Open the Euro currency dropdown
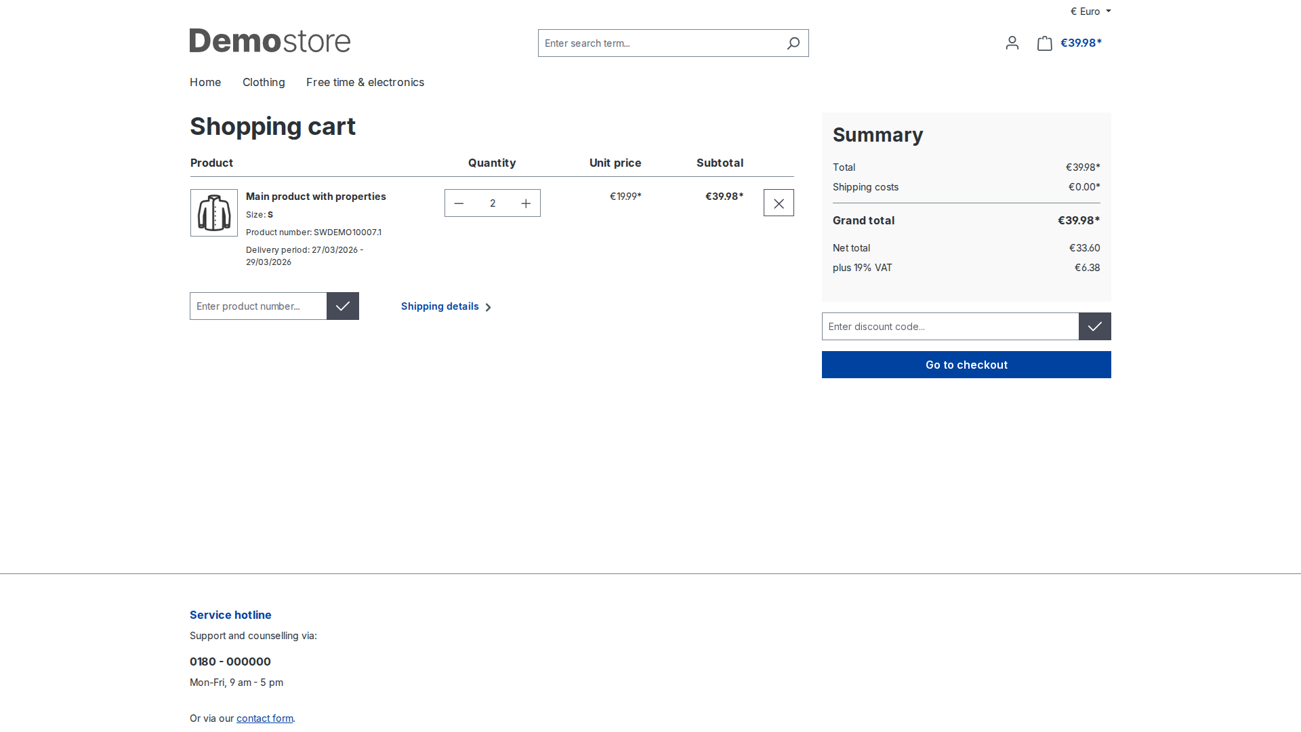The image size is (1301, 732). [x=1090, y=12]
